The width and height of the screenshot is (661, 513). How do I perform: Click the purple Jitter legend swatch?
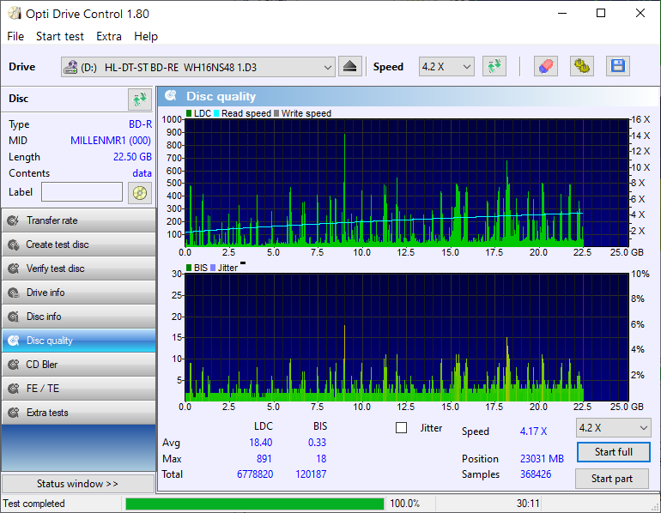tap(213, 268)
